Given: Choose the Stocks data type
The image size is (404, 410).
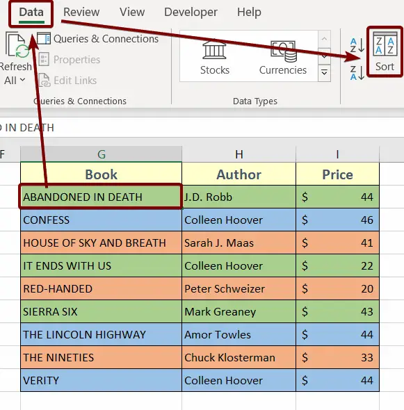Looking at the screenshot, I should 215,58.
